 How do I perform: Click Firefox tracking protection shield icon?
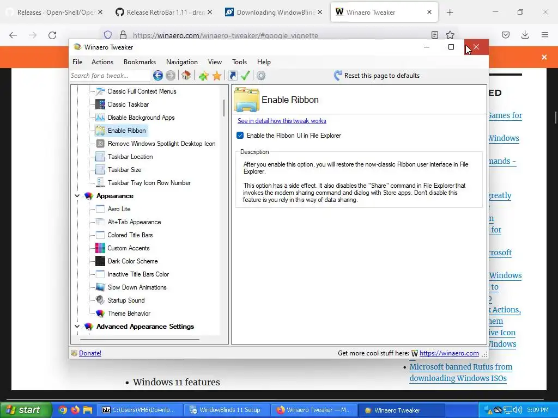click(x=108, y=35)
